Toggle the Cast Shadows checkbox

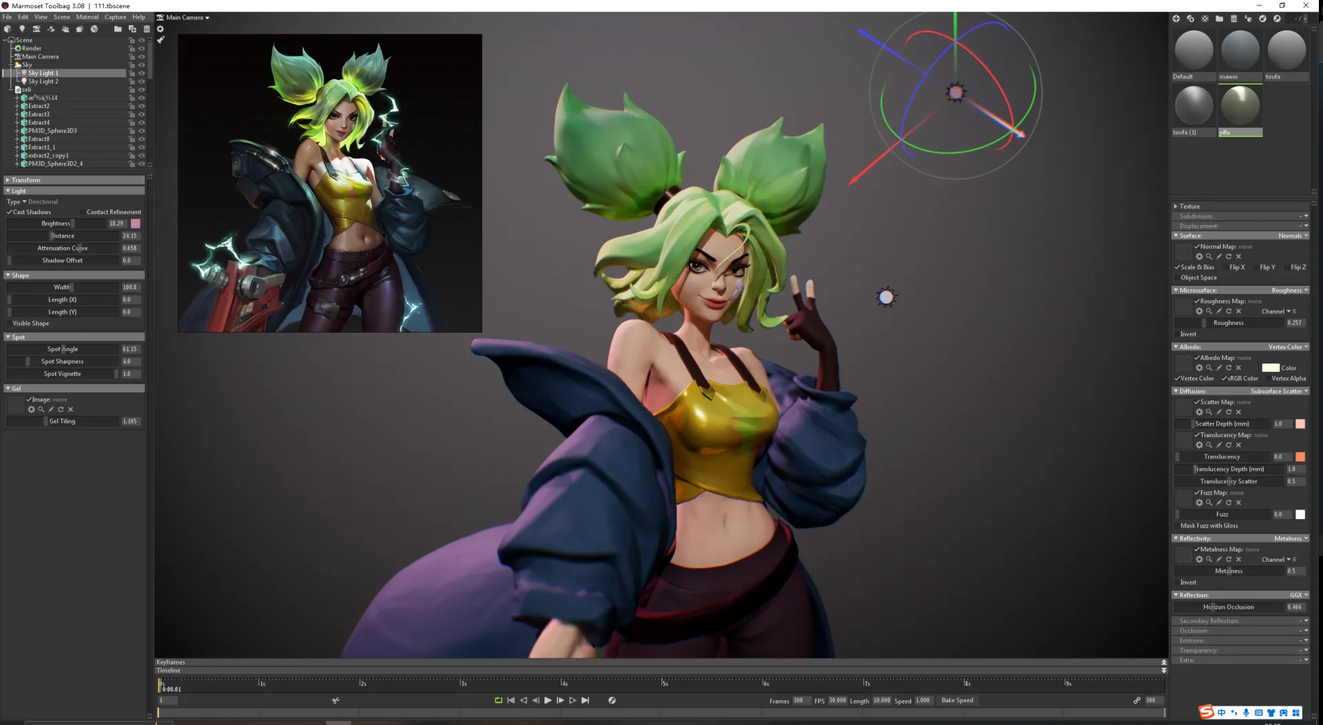pyautogui.click(x=10, y=212)
